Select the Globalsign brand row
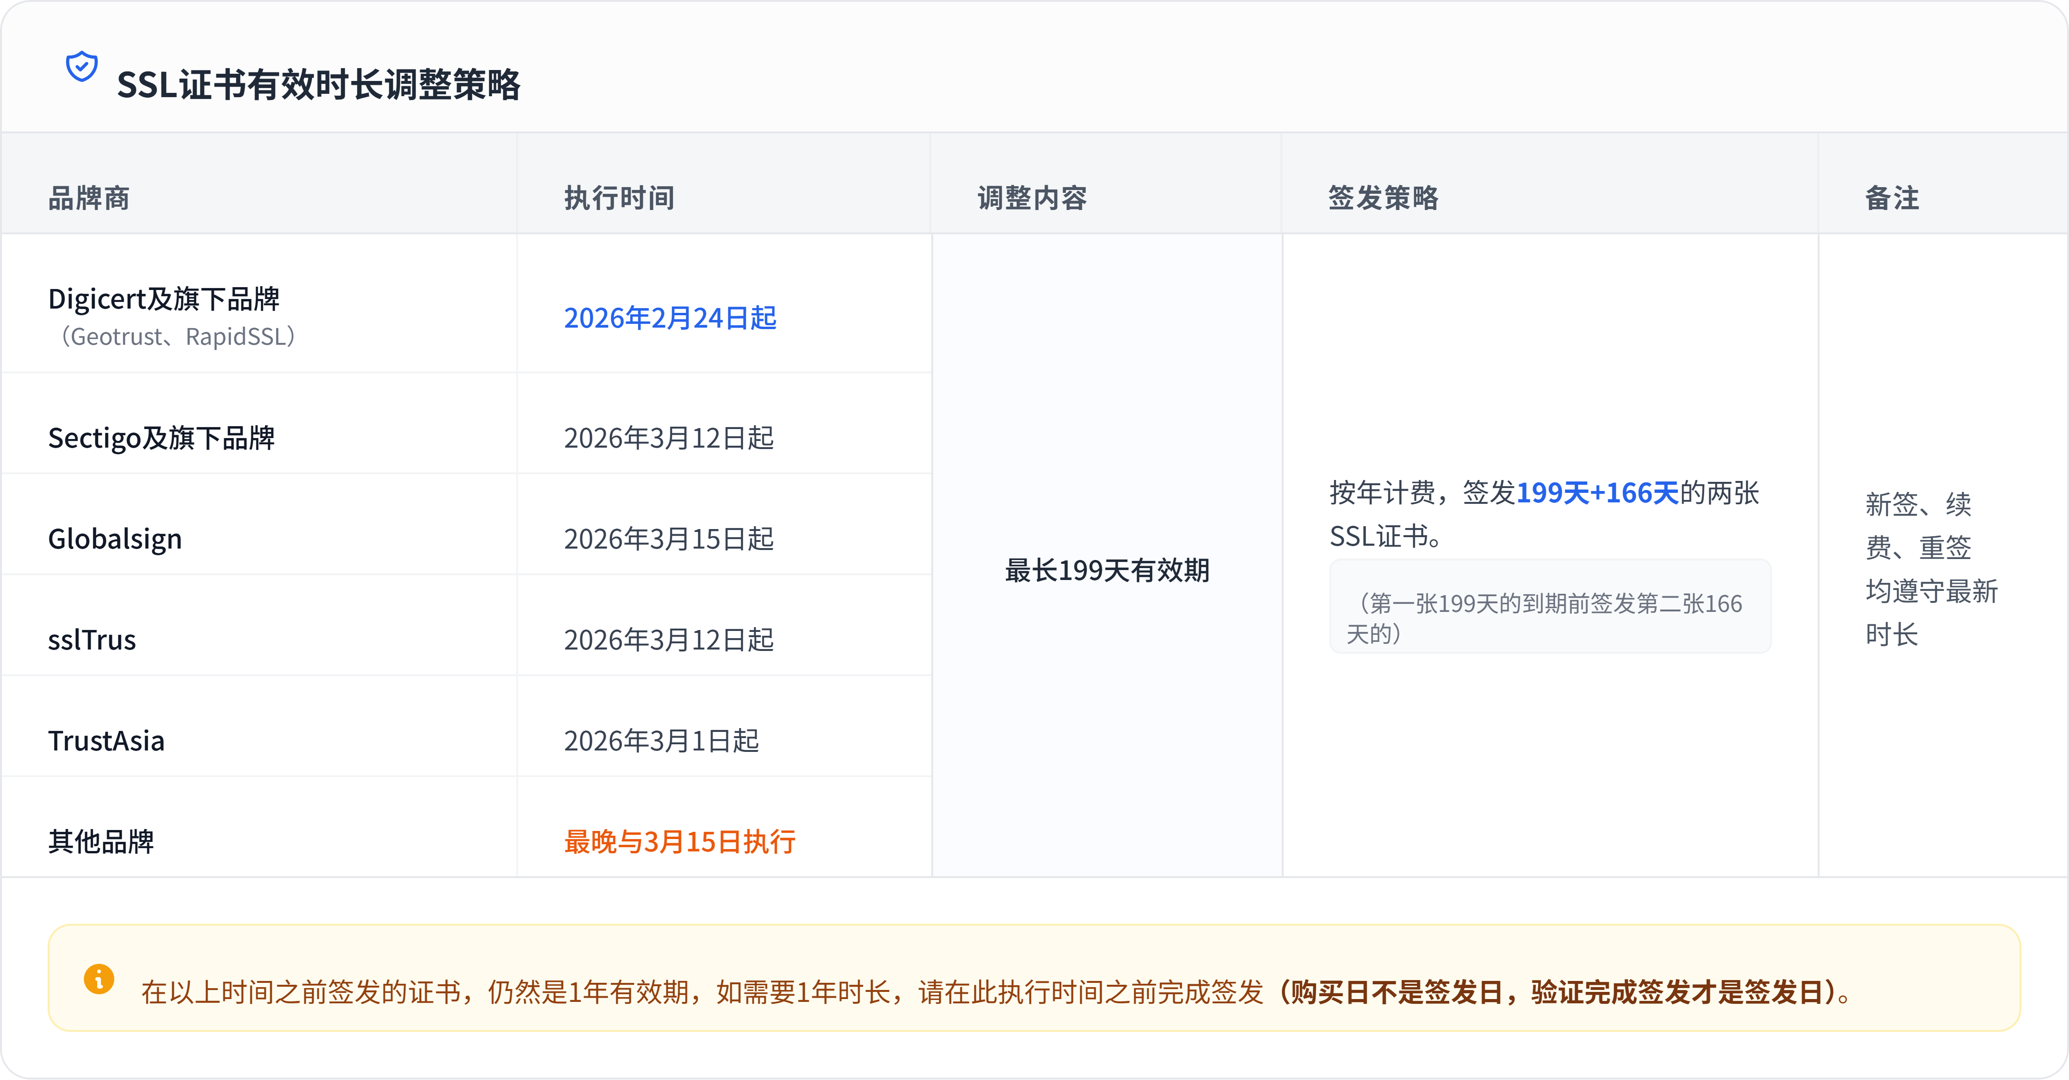2069x1080 pixels. tap(115, 539)
